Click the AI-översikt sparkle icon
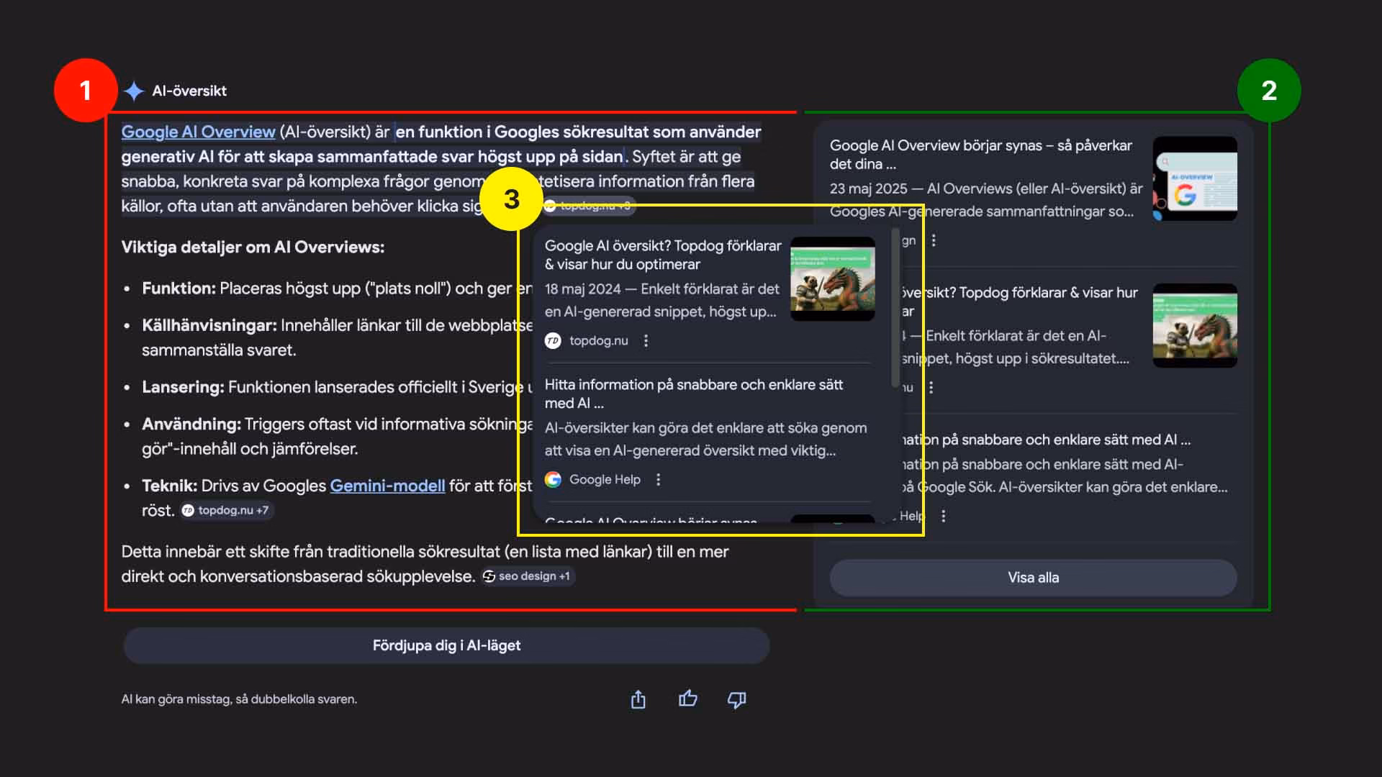The height and width of the screenshot is (777, 1382). 134,91
